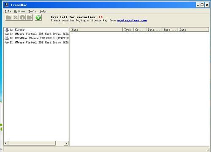
Task: Select C: VMware Virtual IDE Hard Drive
Action: click(39, 34)
